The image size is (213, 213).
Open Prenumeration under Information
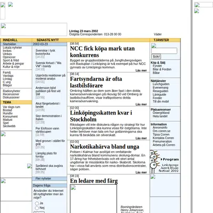click(162, 142)
